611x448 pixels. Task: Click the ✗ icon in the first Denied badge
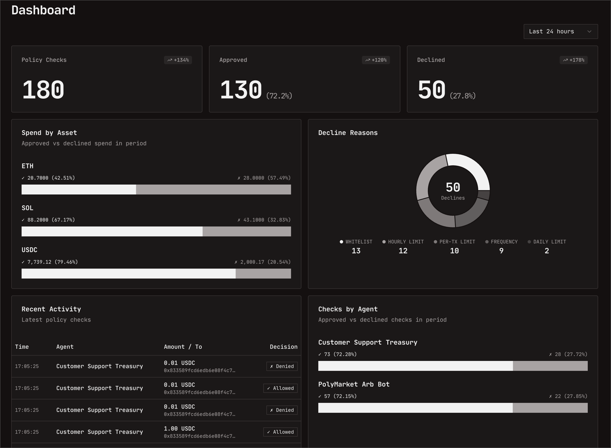[272, 366]
